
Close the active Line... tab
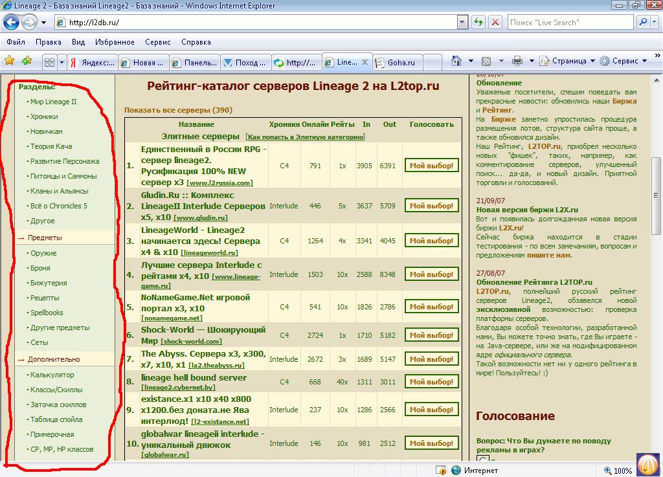click(365, 62)
